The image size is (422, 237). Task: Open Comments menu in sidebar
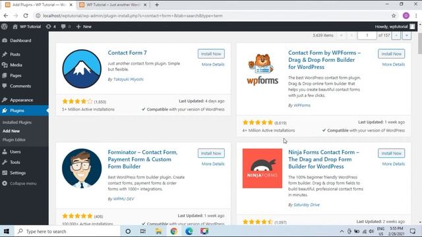[x=20, y=86]
